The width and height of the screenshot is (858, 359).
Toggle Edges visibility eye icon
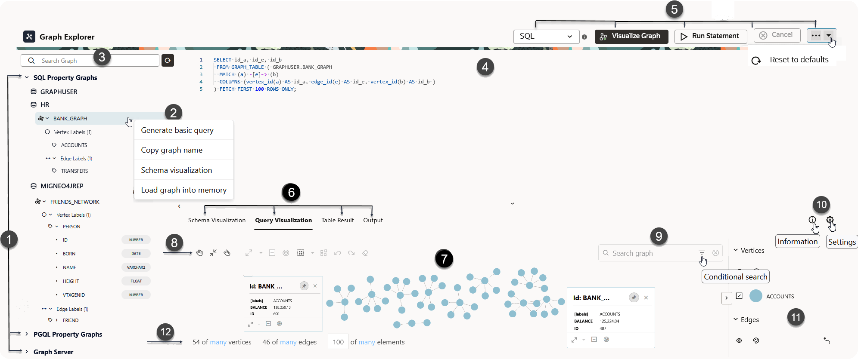click(739, 341)
